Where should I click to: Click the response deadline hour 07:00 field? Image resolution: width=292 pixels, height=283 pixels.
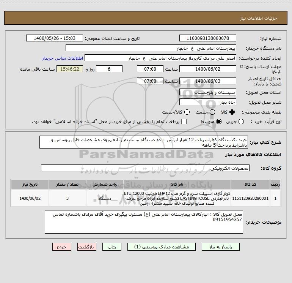pos(150,69)
